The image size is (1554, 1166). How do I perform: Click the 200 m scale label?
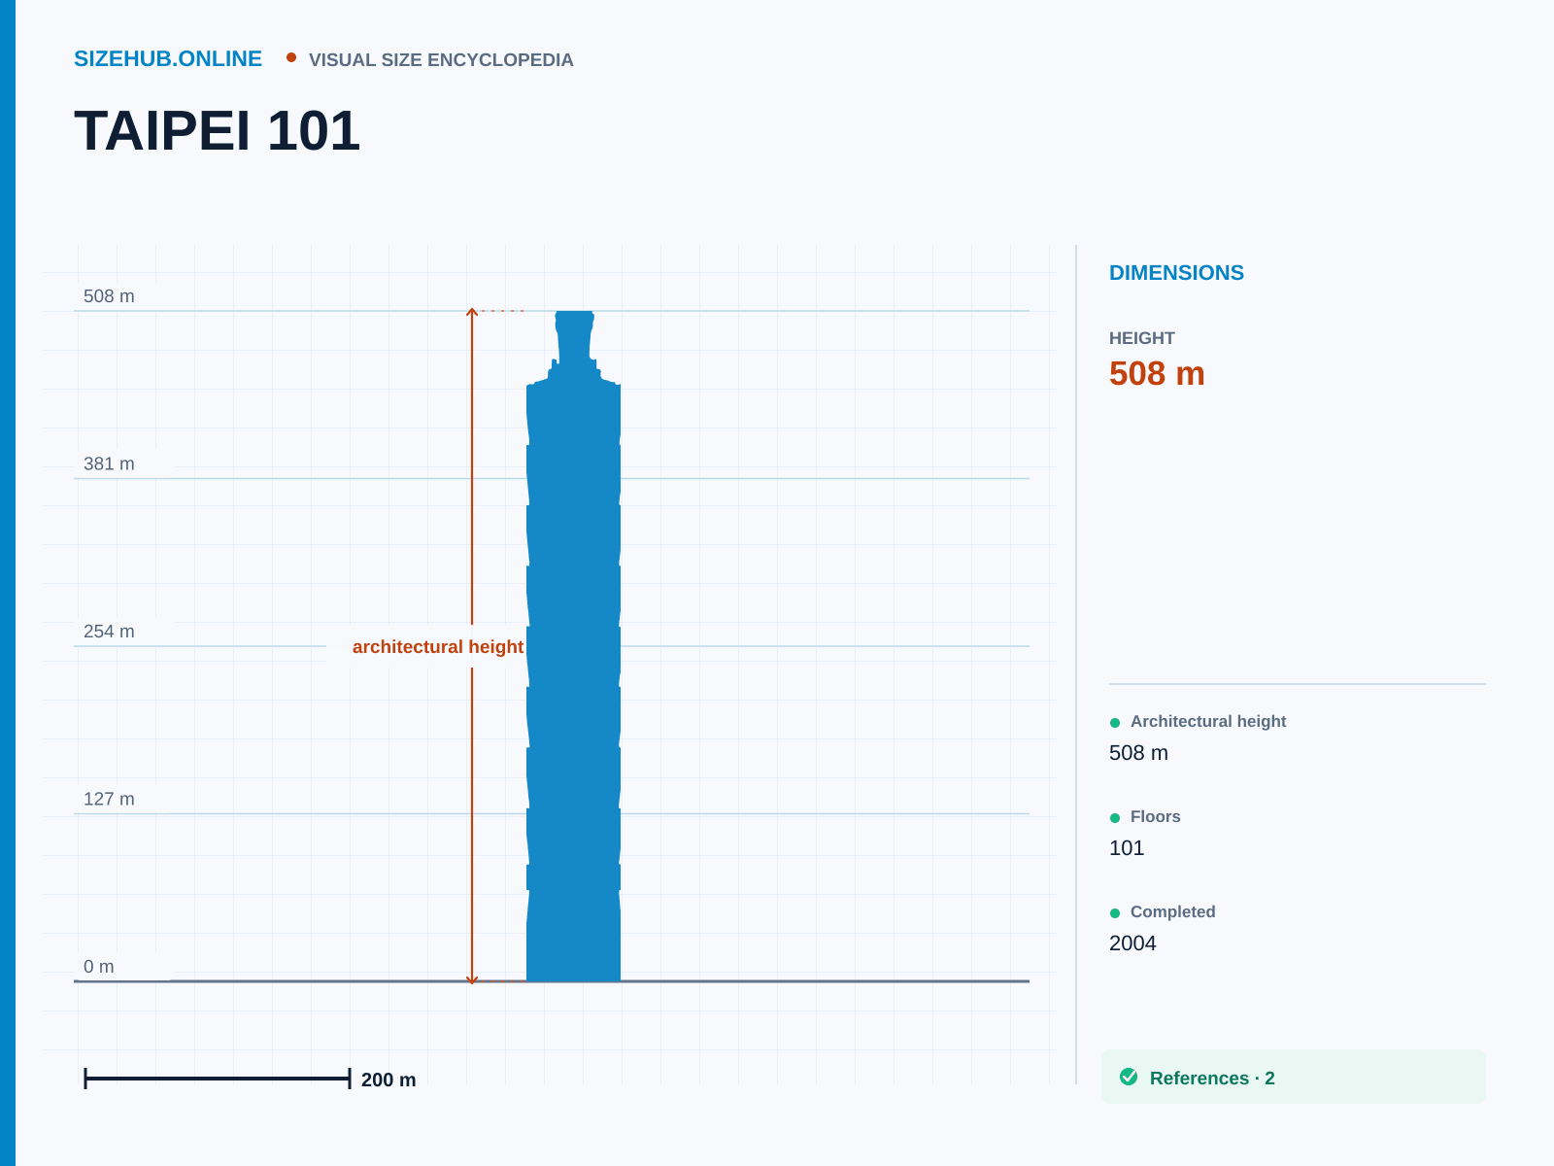pos(388,1080)
